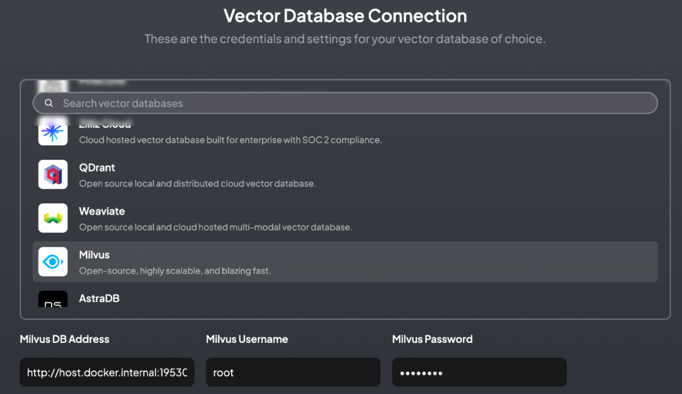
Task: Focus the Milvus Password field
Action: click(479, 373)
